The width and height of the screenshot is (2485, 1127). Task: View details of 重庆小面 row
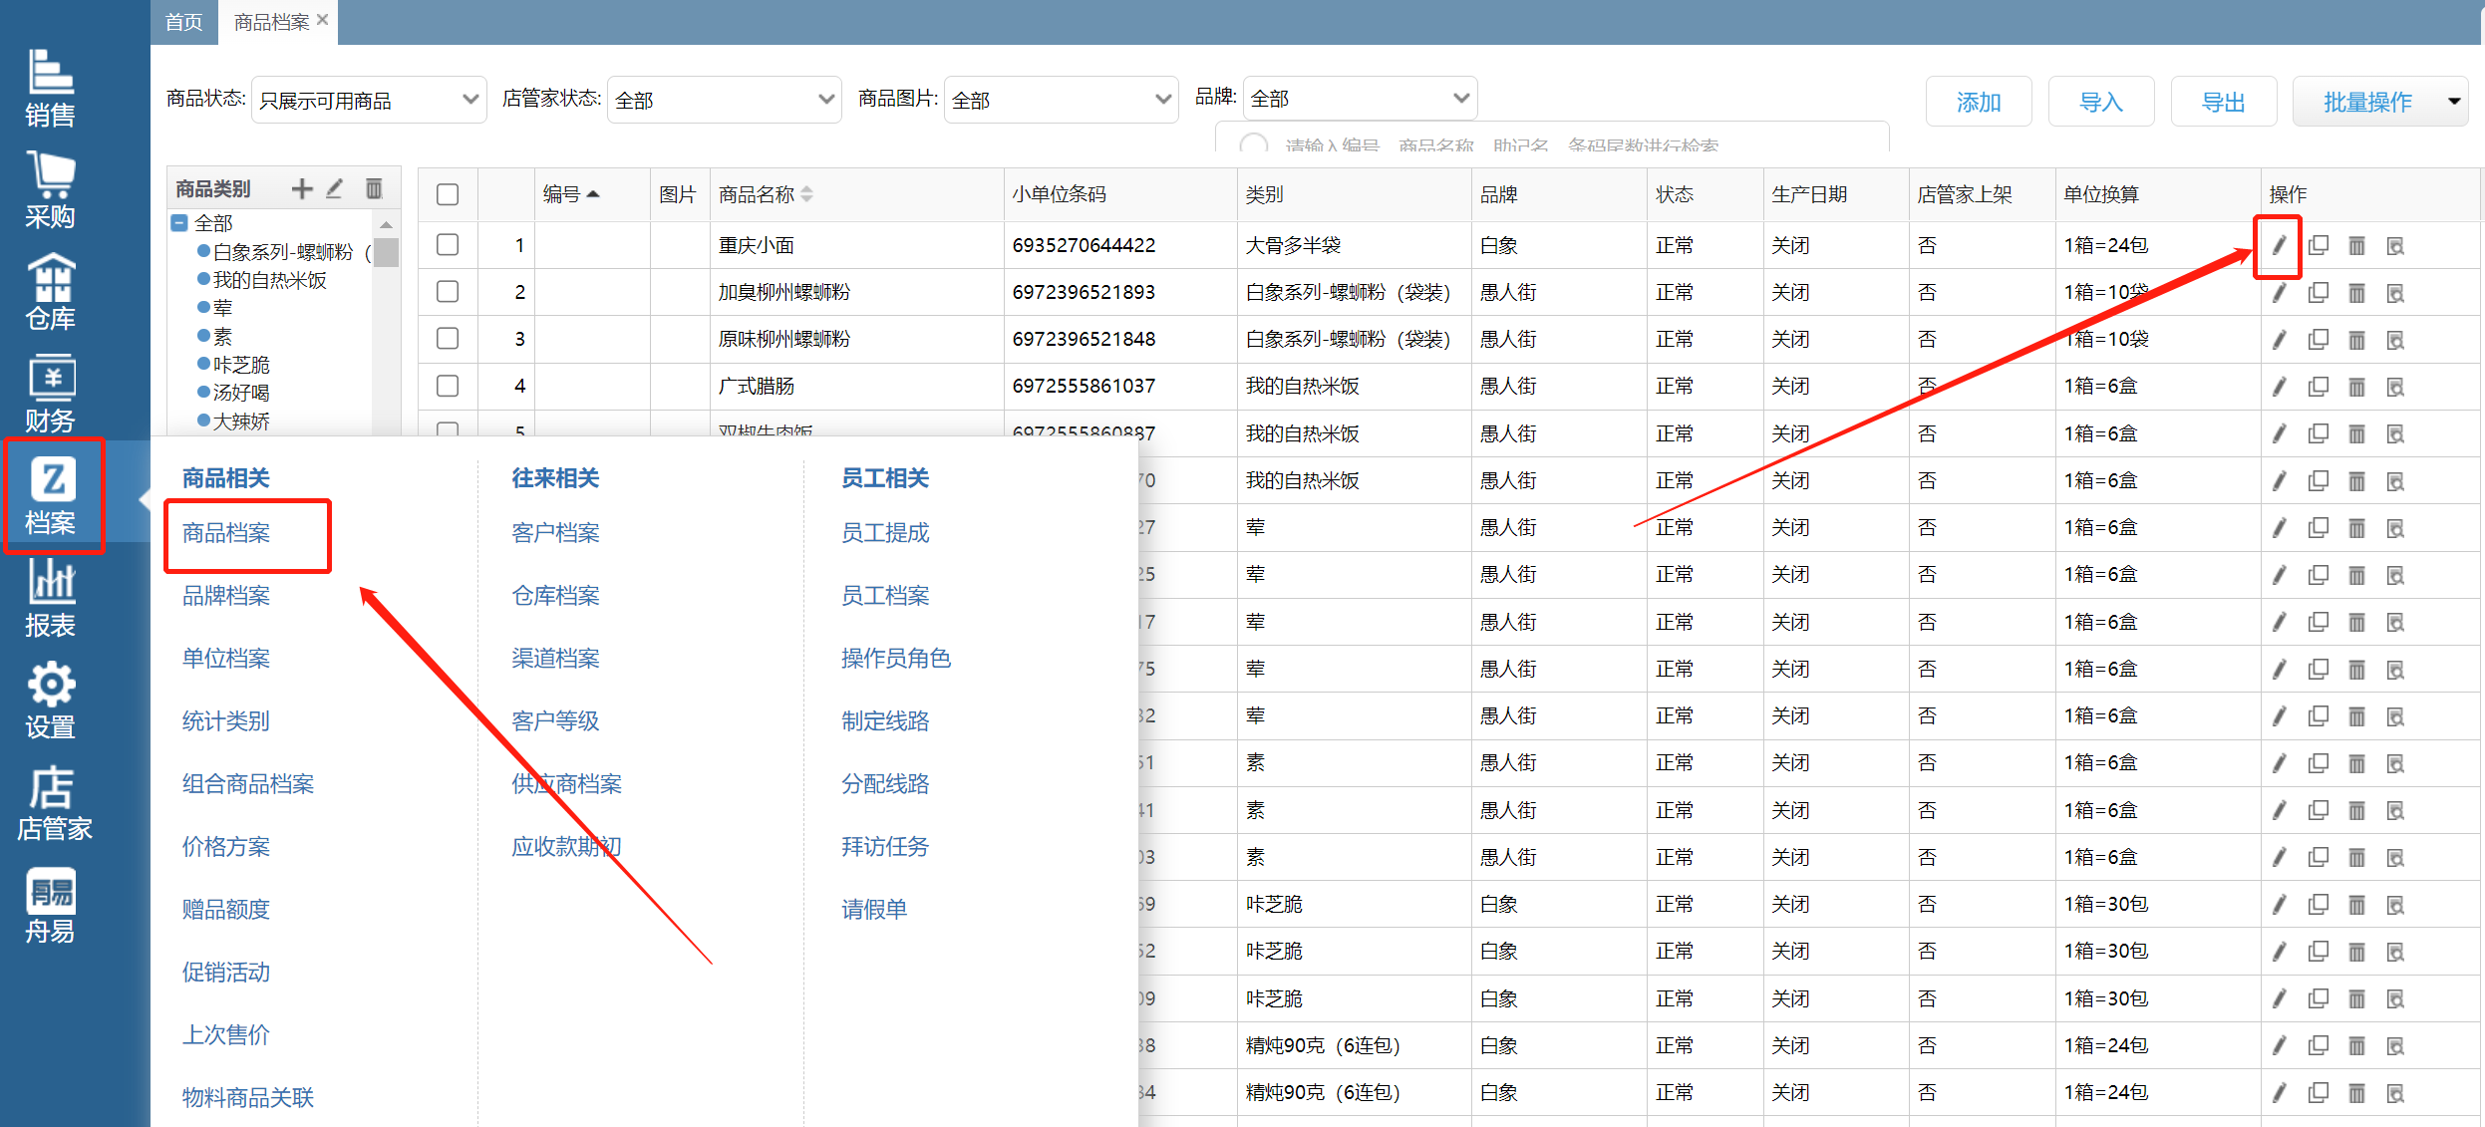click(x=2395, y=245)
